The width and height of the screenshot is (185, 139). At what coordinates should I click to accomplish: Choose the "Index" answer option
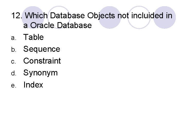[33, 85]
